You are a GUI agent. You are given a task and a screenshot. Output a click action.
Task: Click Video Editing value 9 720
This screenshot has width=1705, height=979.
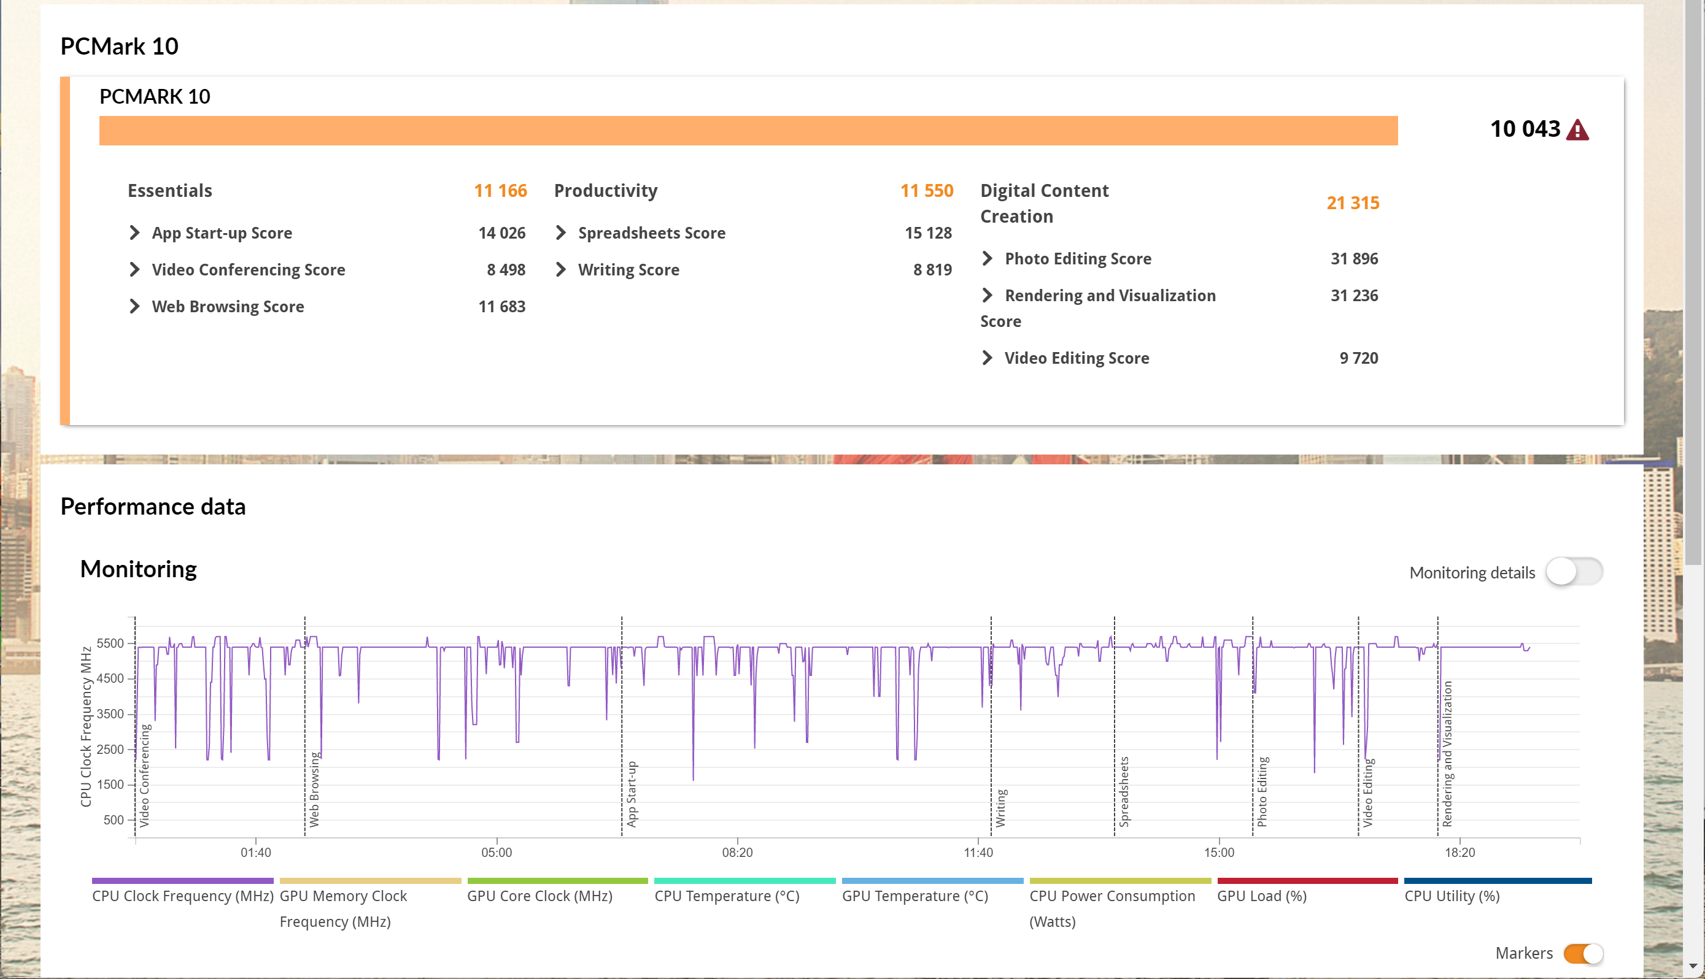tap(1359, 358)
